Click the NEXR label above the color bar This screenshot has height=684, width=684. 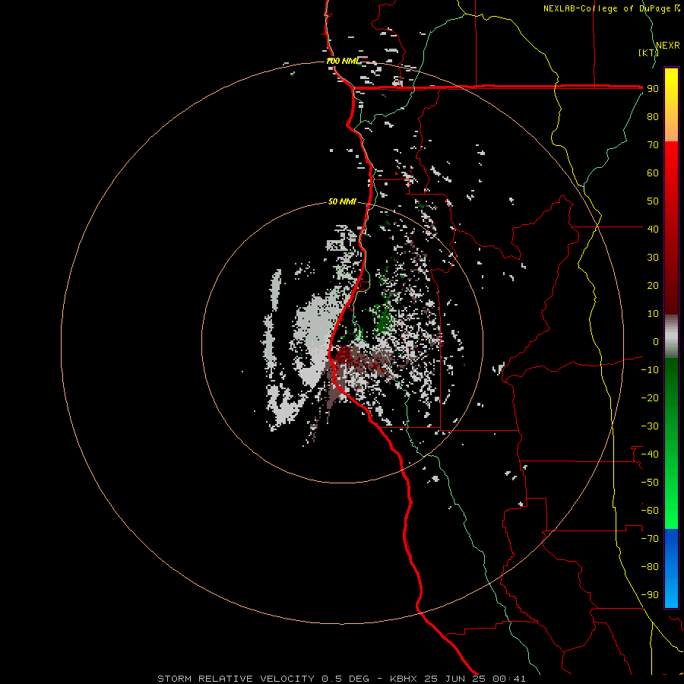[x=668, y=45]
